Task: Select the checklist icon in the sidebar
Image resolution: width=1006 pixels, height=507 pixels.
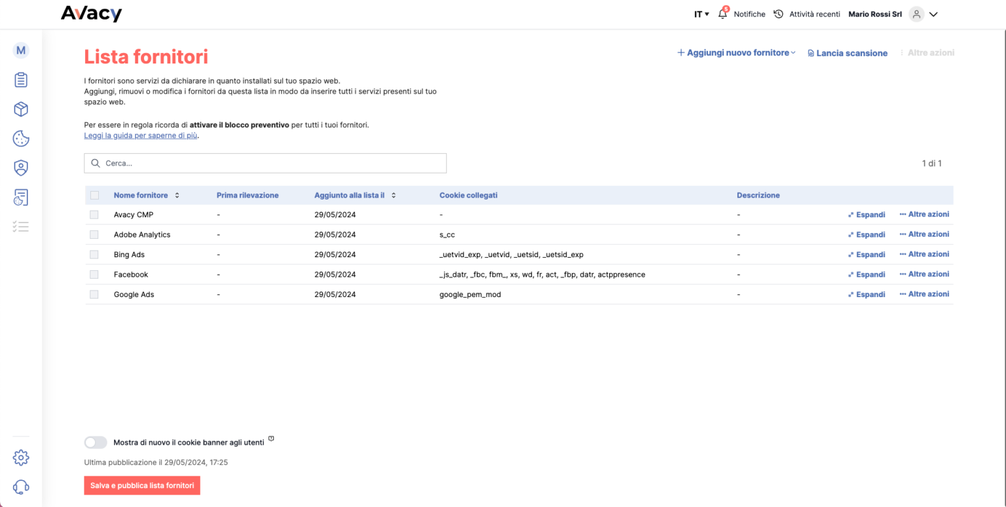Action: (x=20, y=226)
